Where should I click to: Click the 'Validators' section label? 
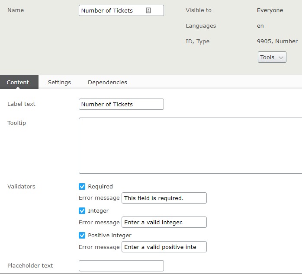pyautogui.click(x=21, y=187)
